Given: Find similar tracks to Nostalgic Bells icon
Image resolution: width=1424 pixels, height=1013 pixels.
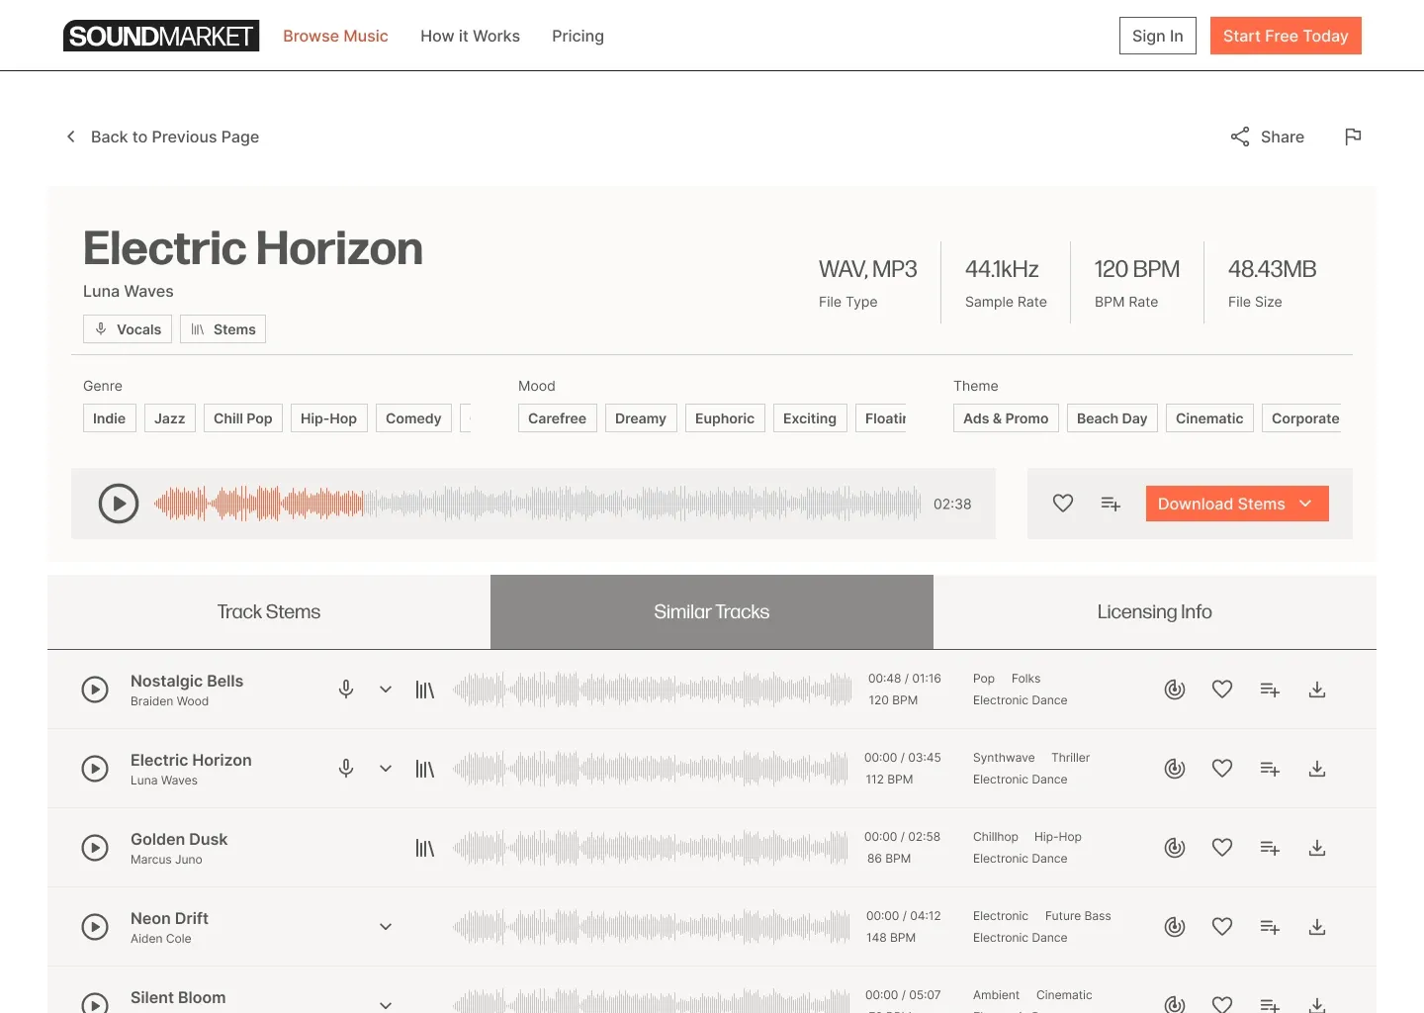Looking at the screenshot, I should tap(1175, 690).
